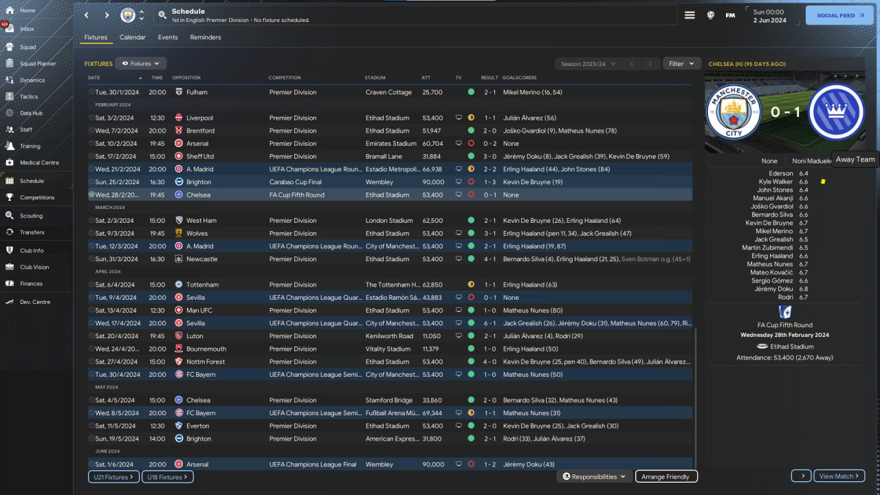Toggle the selection circle on the 10/2/2024 Arsenal fixture
The image size is (880, 495).
91,144
